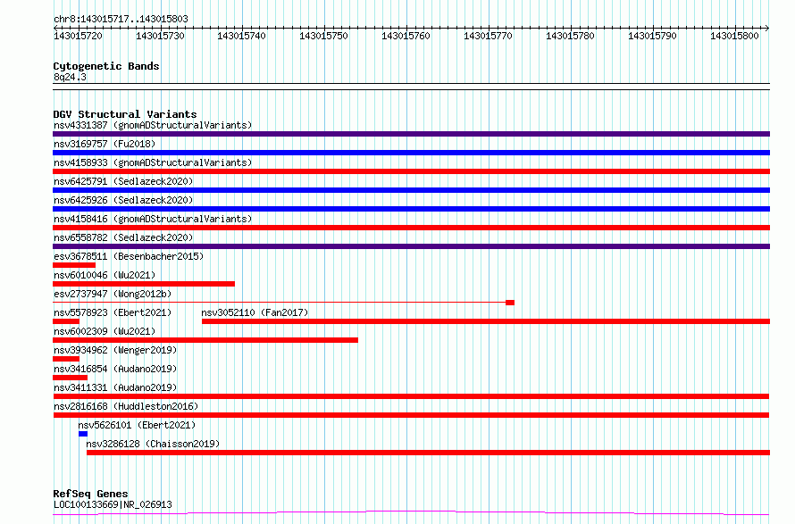Image resolution: width=795 pixels, height=524 pixels.
Task: Open nsv3169757 (Fu2018) label
Action: 105,144
